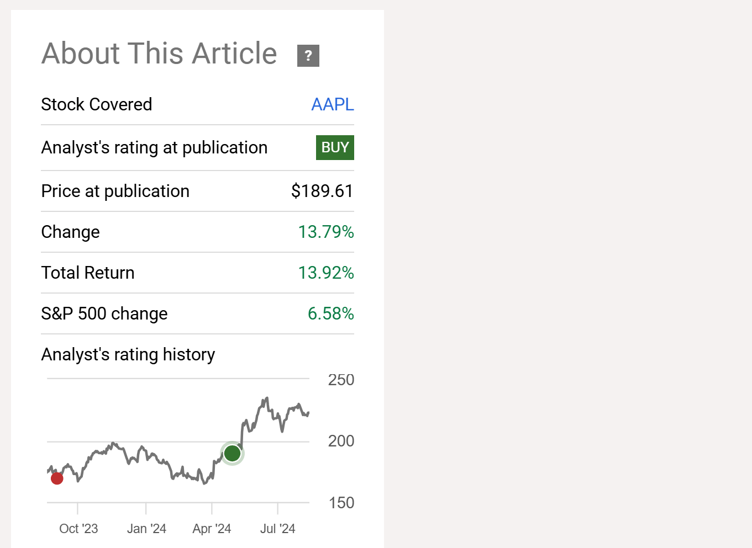Open the AAPL stock link
The image size is (752, 548).
333,104
